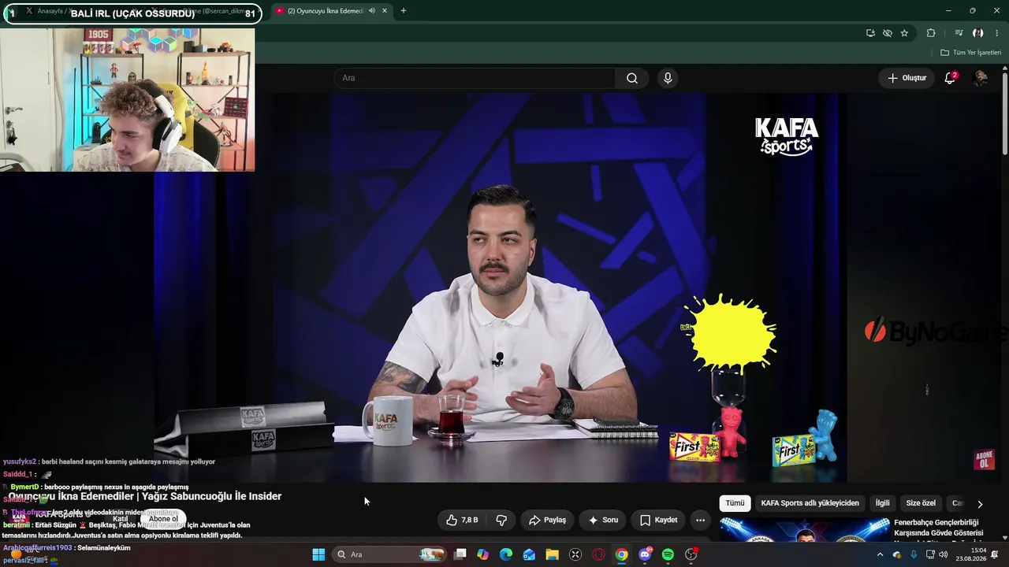Click the Soru ask button
The image size is (1009, 567).
[603, 520]
